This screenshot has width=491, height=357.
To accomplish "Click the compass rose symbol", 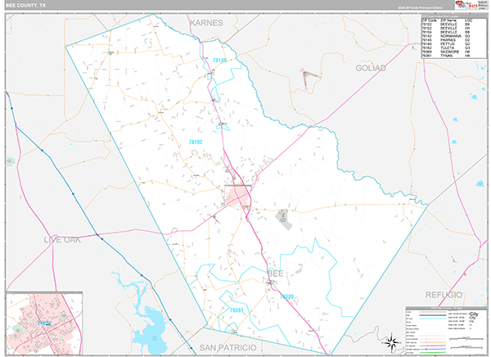I will 392,341.
